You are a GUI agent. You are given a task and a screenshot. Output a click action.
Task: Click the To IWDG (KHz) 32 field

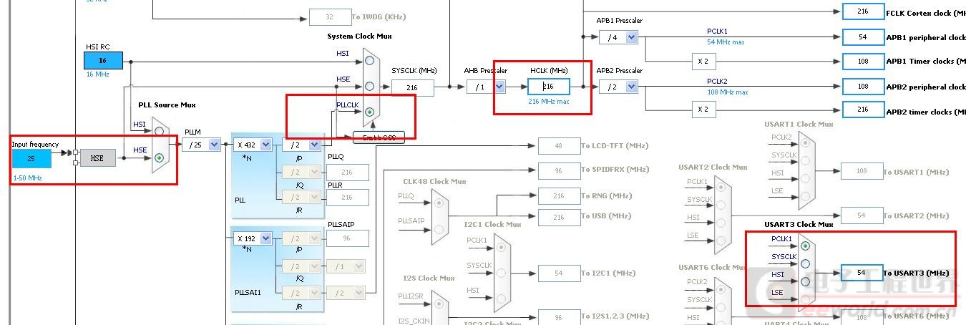click(330, 17)
